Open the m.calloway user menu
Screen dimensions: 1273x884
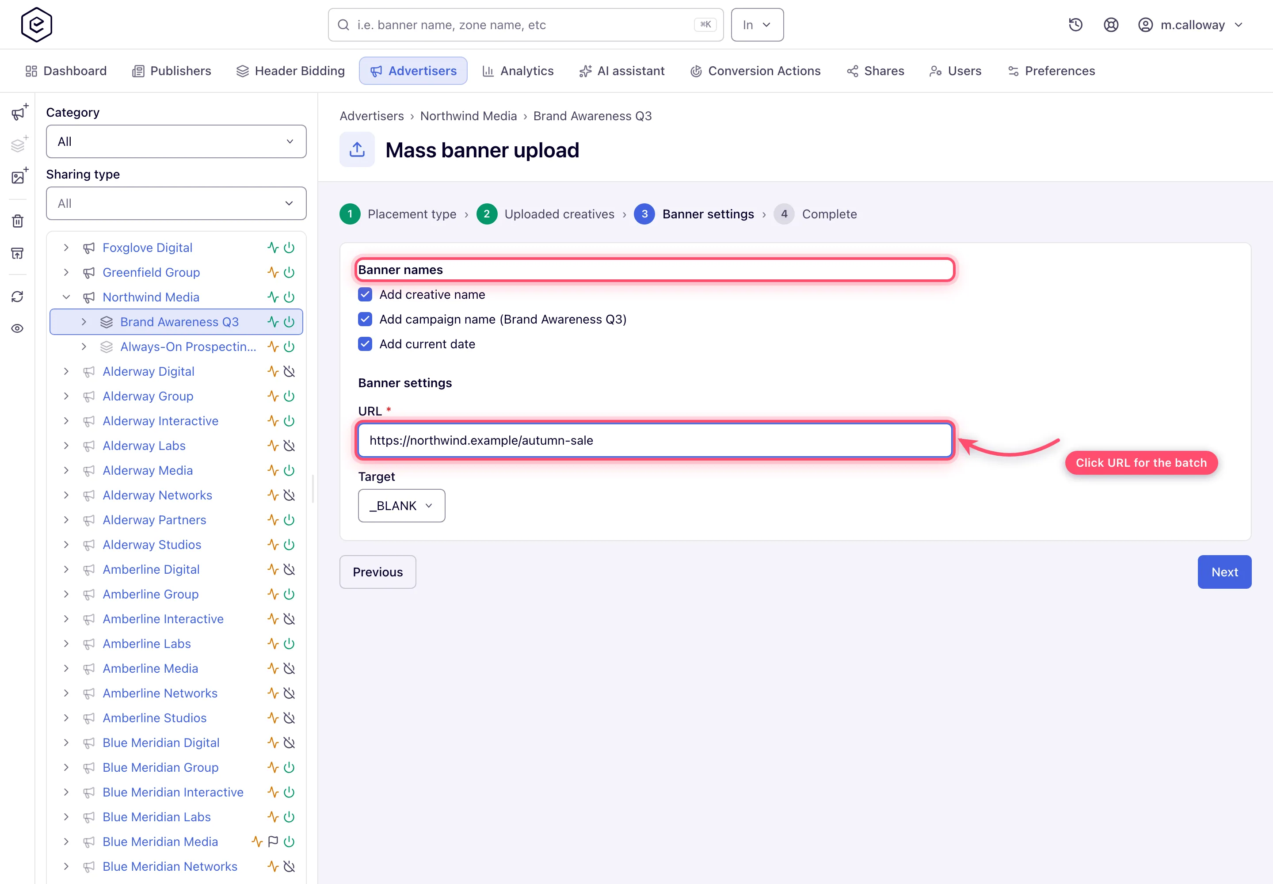[1190, 25]
